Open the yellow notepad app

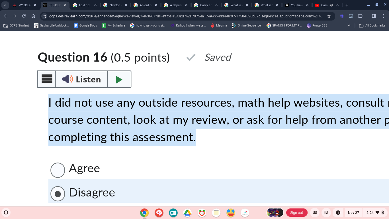coord(216,213)
